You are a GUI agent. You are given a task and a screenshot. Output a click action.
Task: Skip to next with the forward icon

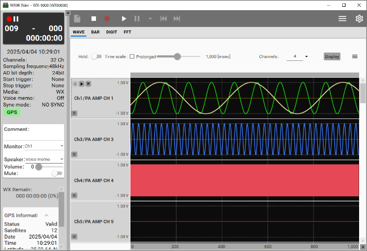coord(177,19)
